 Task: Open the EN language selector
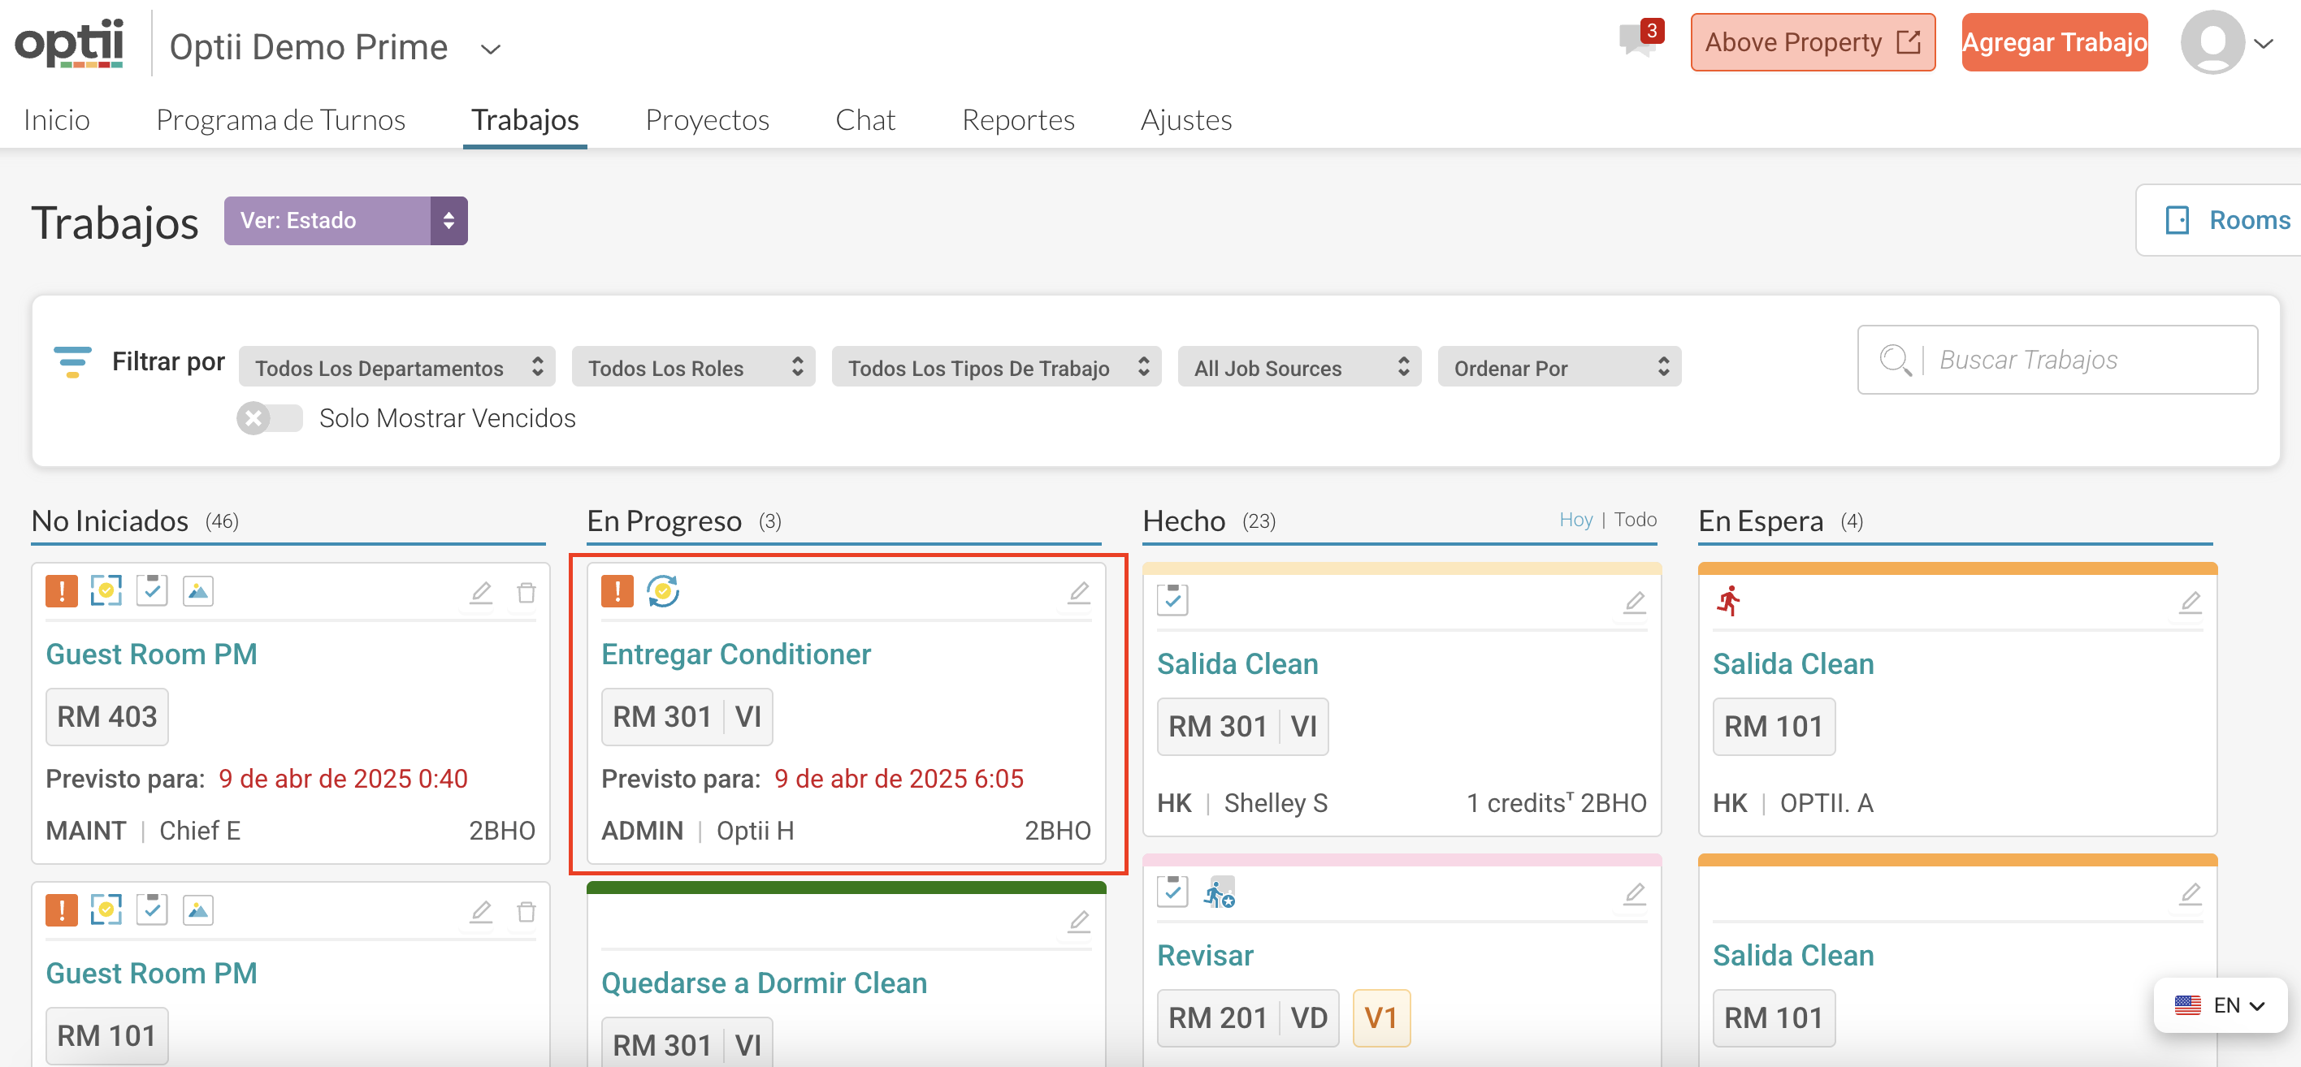2219,1005
